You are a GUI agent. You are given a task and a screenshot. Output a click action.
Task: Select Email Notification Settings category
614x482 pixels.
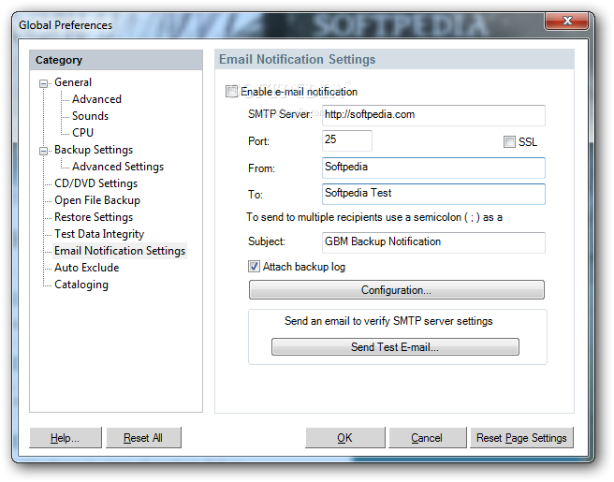(x=120, y=251)
